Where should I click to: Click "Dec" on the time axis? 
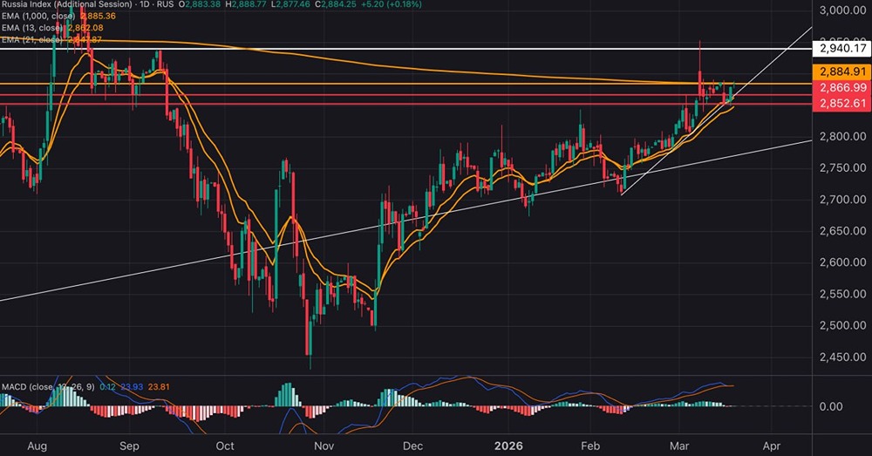pyautogui.click(x=412, y=446)
